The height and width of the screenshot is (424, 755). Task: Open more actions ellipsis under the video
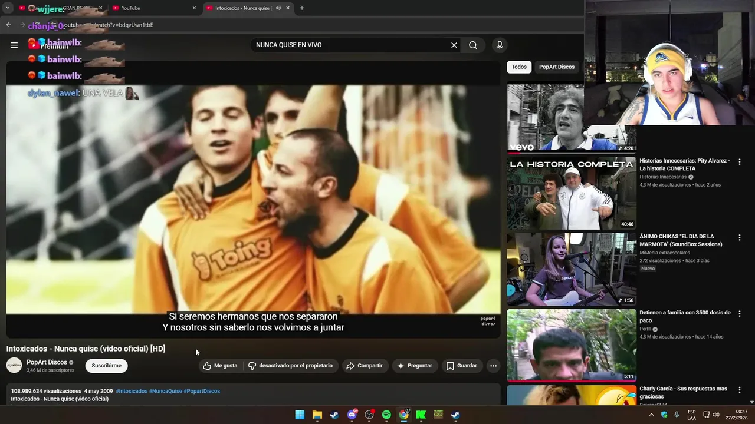[494, 366]
